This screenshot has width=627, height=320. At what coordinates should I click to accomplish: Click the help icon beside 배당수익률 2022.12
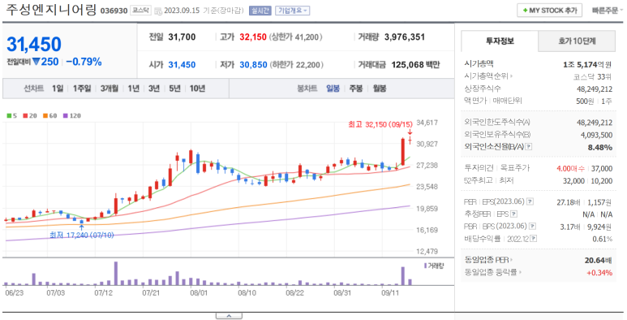[534, 239]
